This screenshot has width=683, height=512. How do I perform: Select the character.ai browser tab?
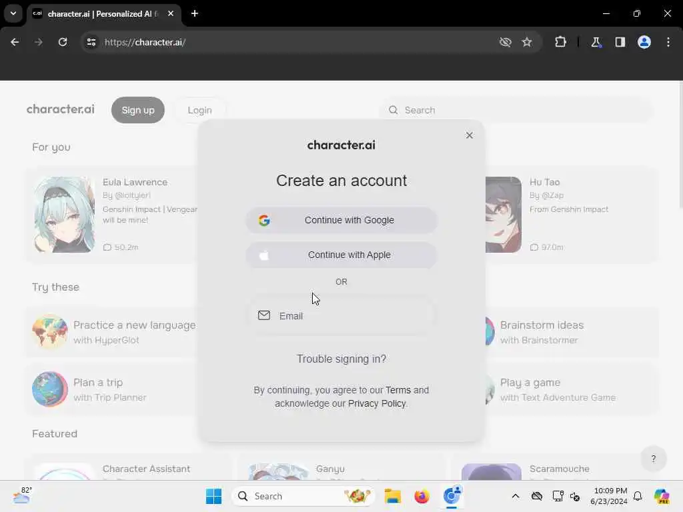[103, 14]
